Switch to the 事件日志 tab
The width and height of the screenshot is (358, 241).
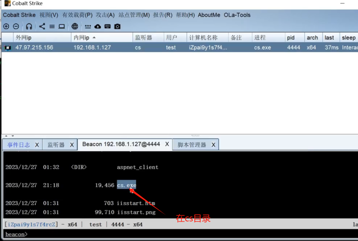(x=19, y=145)
